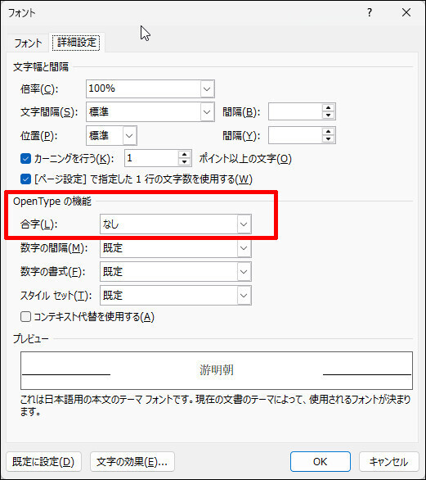Increase the kerning point size spinner
The height and width of the screenshot is (480, 426).
184,155
